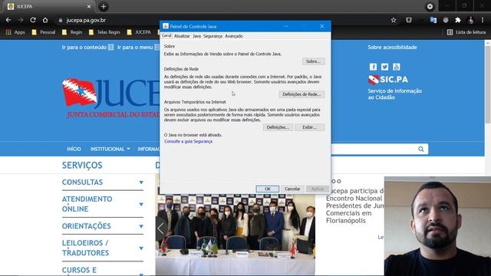Switch to the Java tab
The width and height of the screenshot is (491, 276).
196,36
